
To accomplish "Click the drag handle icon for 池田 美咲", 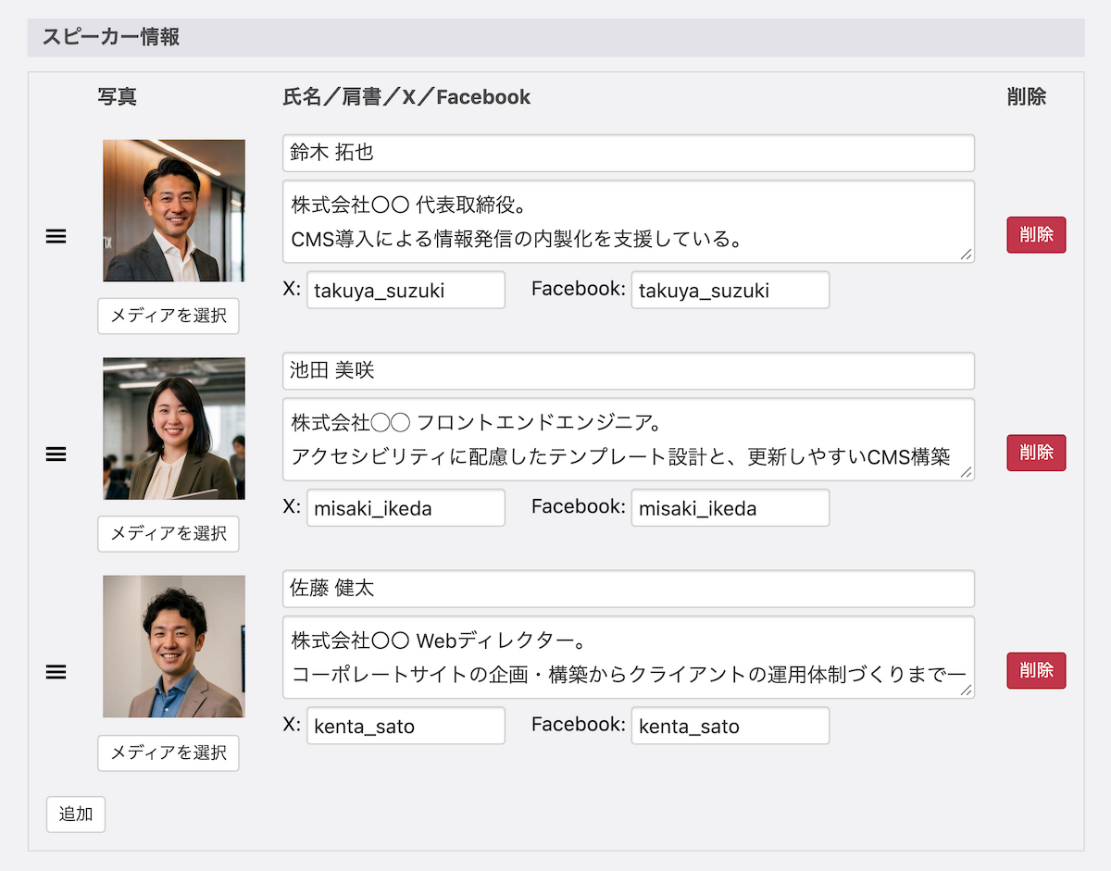I will pyautogui.click(x=56, y=454).
